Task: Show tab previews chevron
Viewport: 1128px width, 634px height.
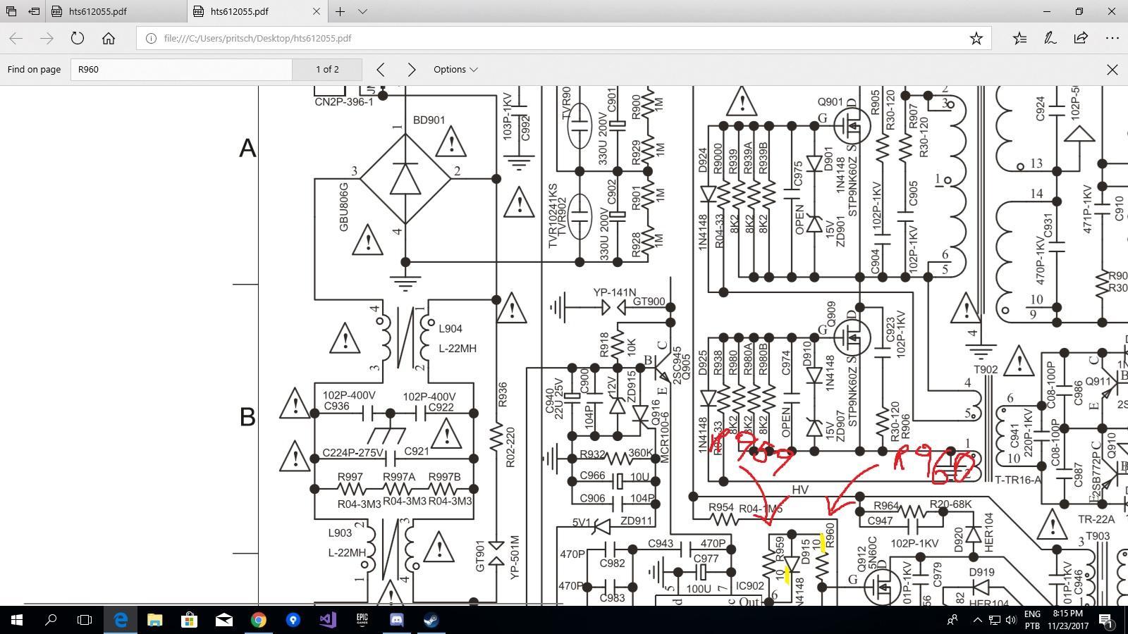Action: point(362,11)
